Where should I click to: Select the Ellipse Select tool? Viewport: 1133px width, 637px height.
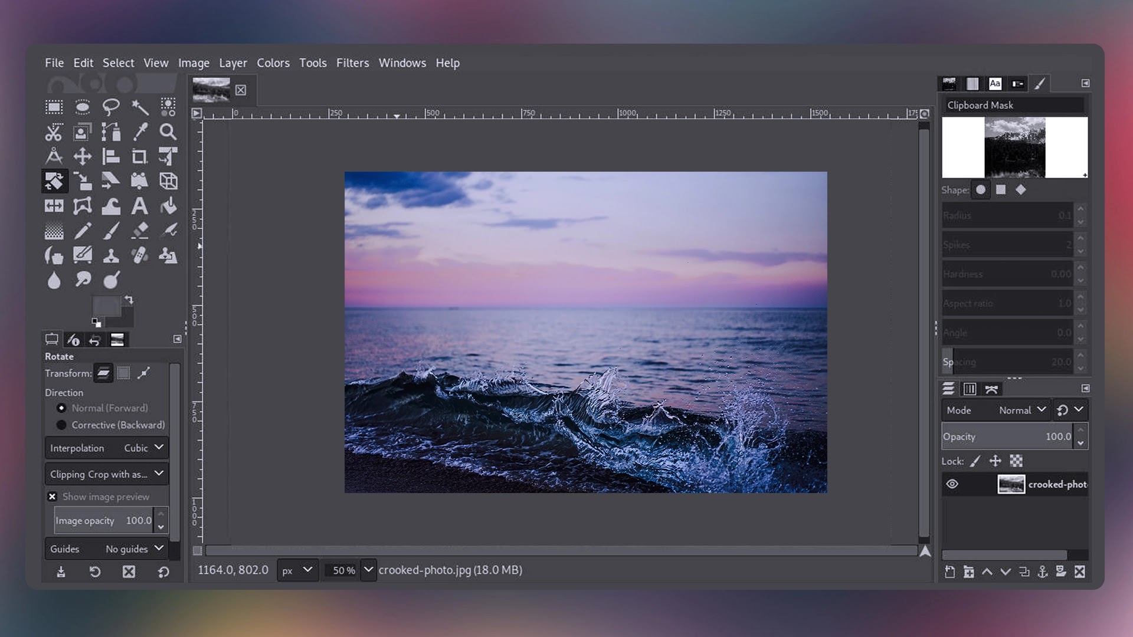pos(83,107)
